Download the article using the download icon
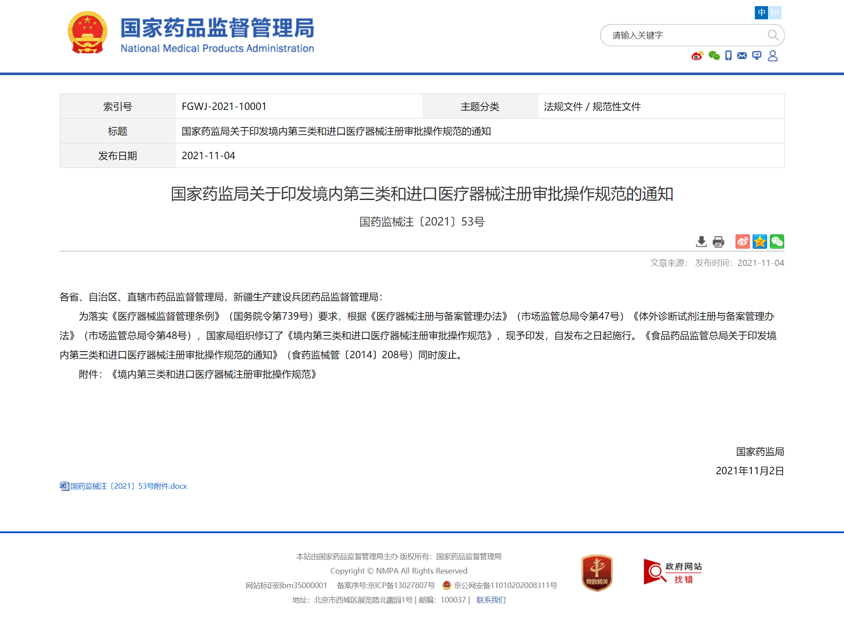The image size is (844, 625). [701, 242]
